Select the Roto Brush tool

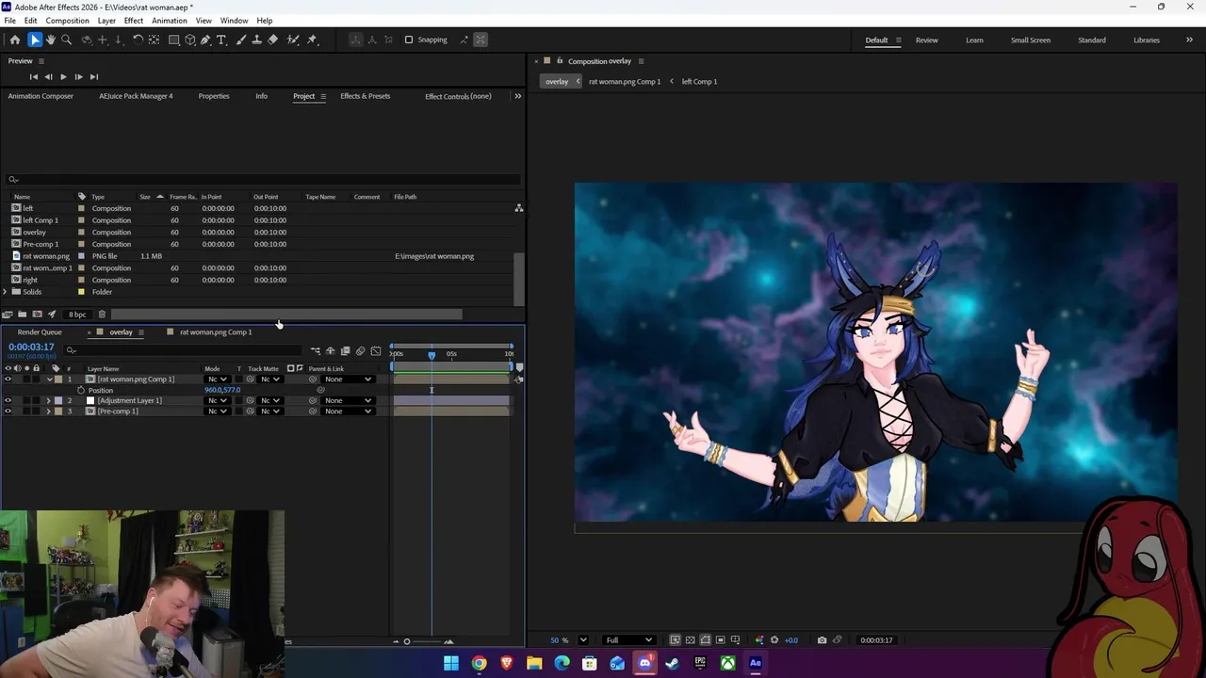point(293,40)
